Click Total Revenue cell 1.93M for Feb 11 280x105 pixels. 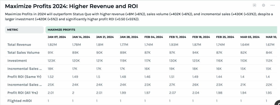click(x=174, y=45)
